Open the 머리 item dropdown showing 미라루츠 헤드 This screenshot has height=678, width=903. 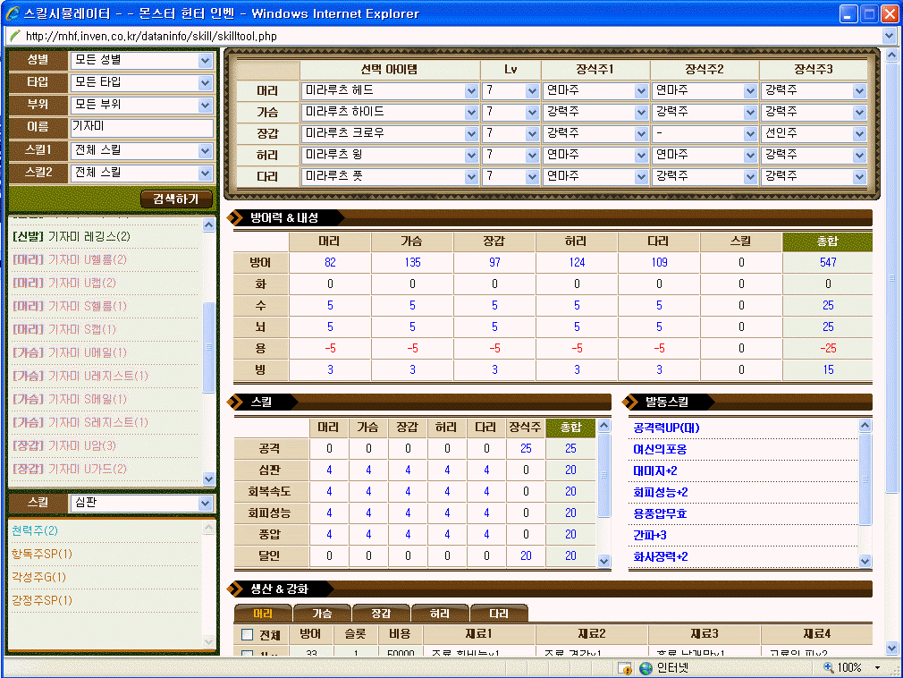tap(471, 91)
